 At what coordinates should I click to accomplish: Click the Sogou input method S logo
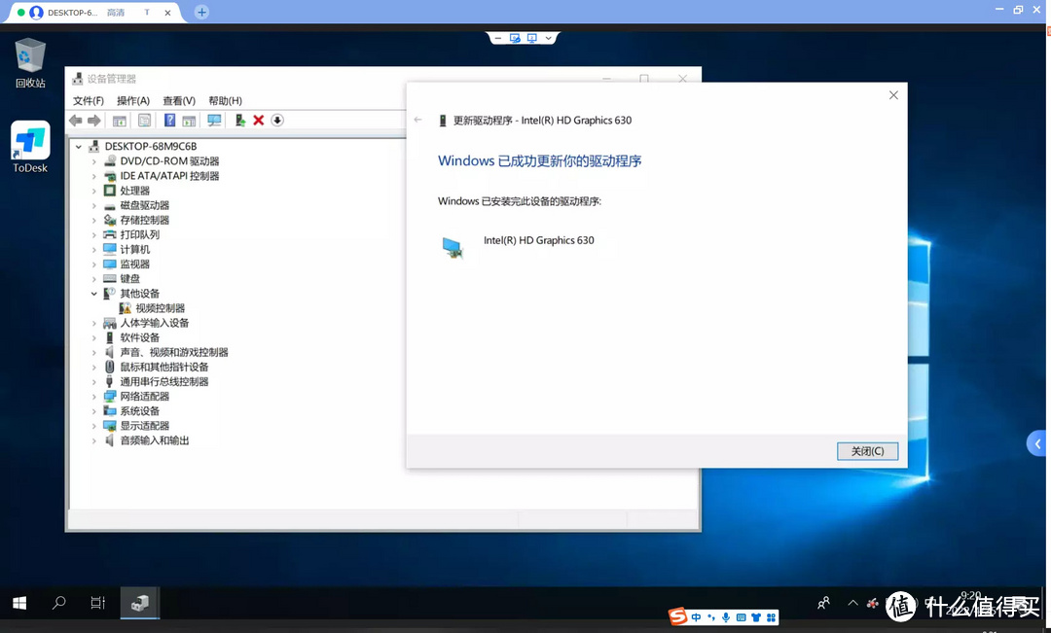click(677, 616)
